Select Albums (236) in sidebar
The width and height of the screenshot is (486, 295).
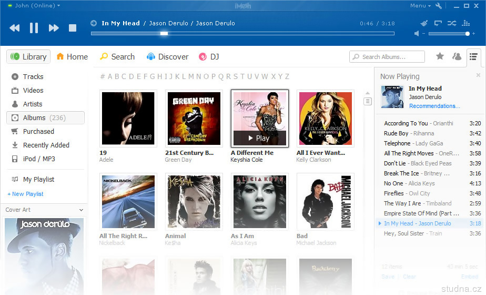point(45,117)
